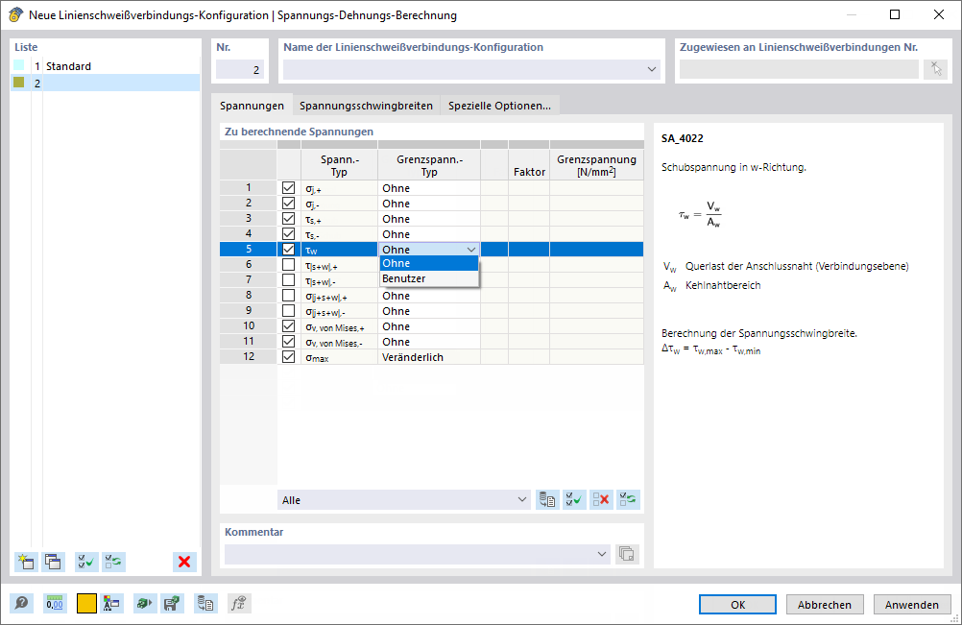The image size is (962, 625).
Task: Click the green arrow import icon
Action: click(145, 604)
